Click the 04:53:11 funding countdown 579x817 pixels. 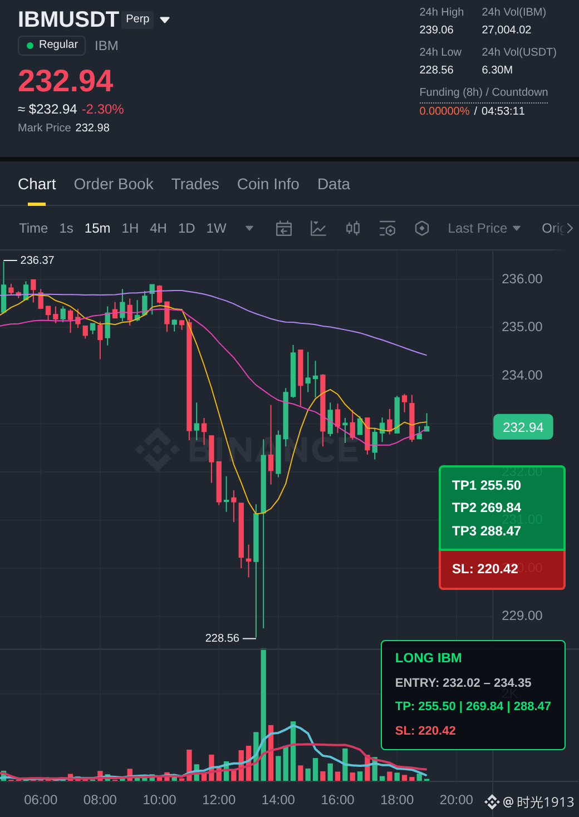(503, 111)
